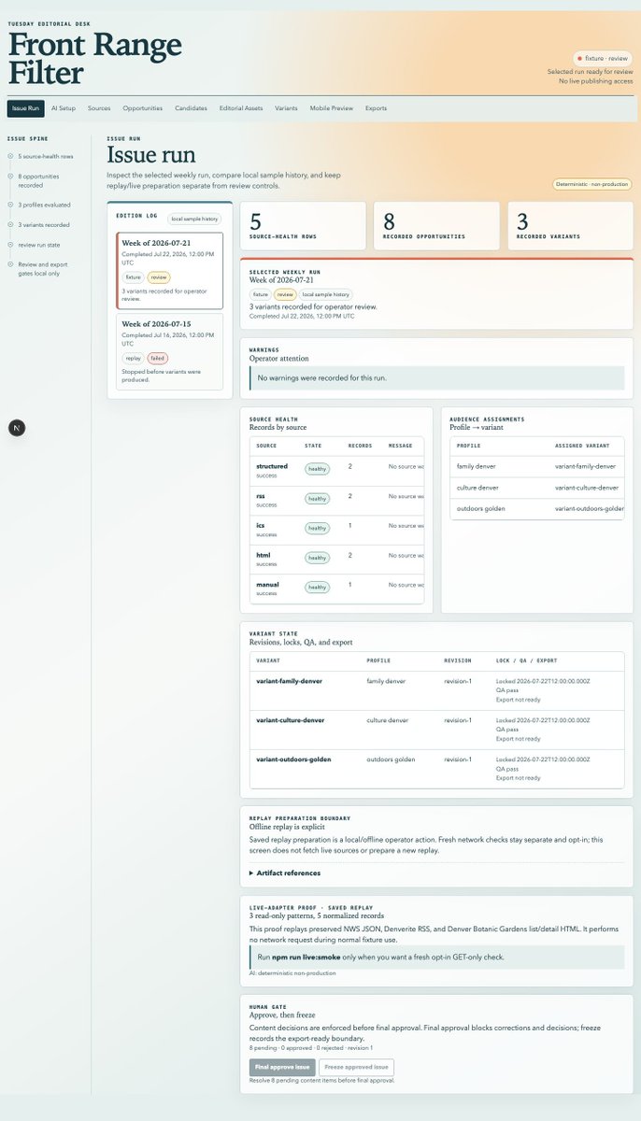Click the review run state spine item
The image size is (641, 1121).
tap(39, 245)
